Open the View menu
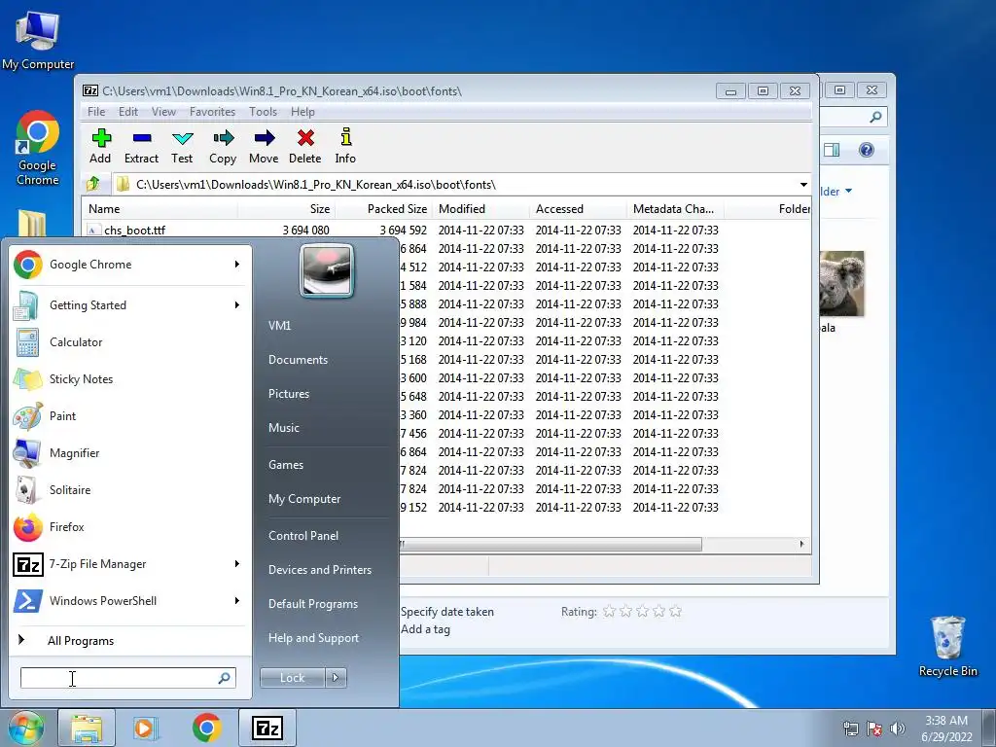Viewport: 996px width, 747px height. pyautogui.click(x=163, y=112)
